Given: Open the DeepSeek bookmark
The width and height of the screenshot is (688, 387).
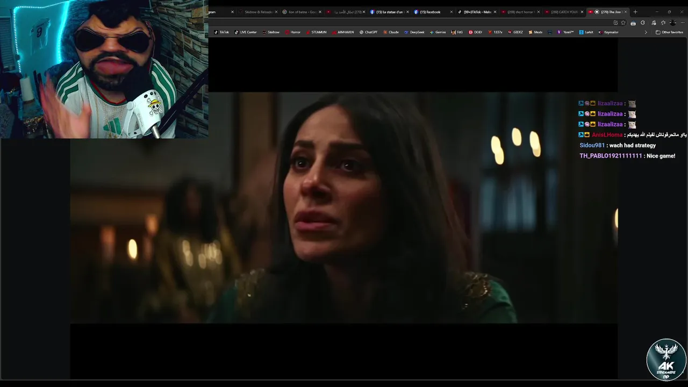Looking at the screenshot, I should 414,32.
